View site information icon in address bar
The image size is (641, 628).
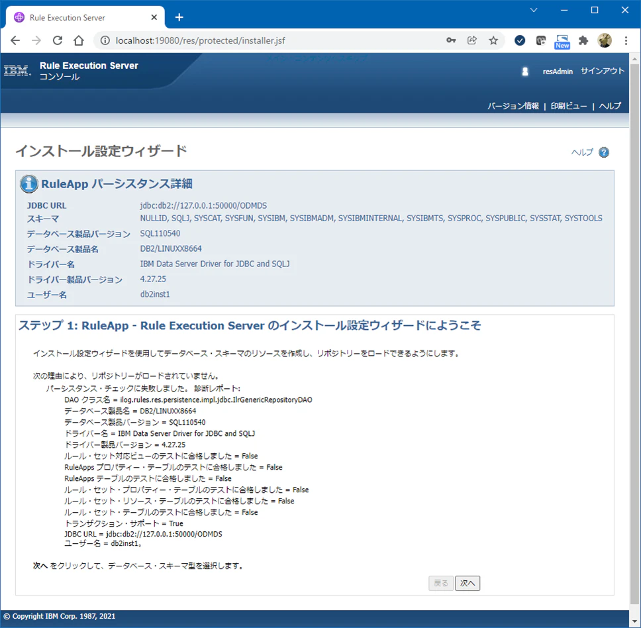pyautogui.click(x=105, y=40)
